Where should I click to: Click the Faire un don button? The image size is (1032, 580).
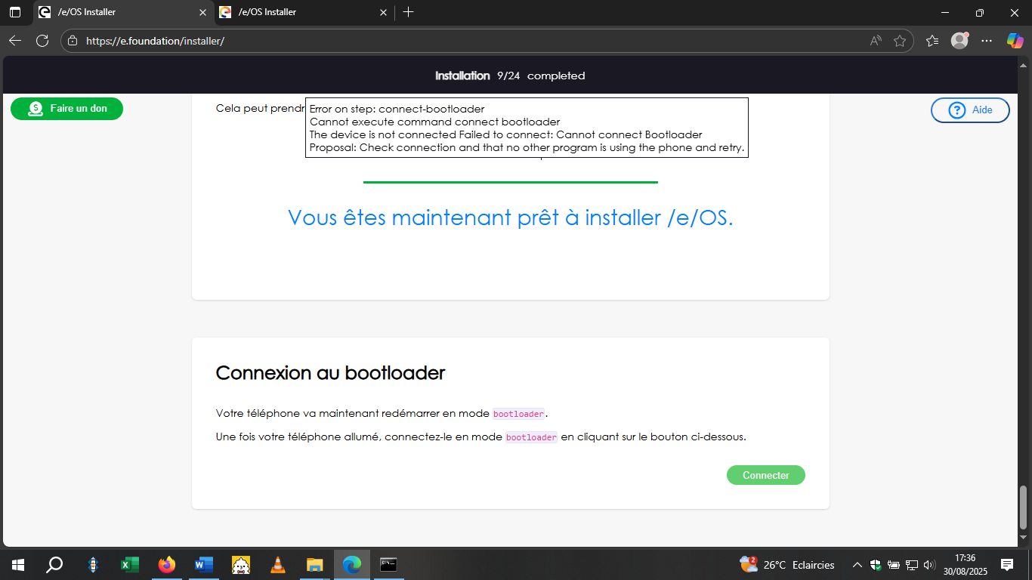(x=66, y=109)
